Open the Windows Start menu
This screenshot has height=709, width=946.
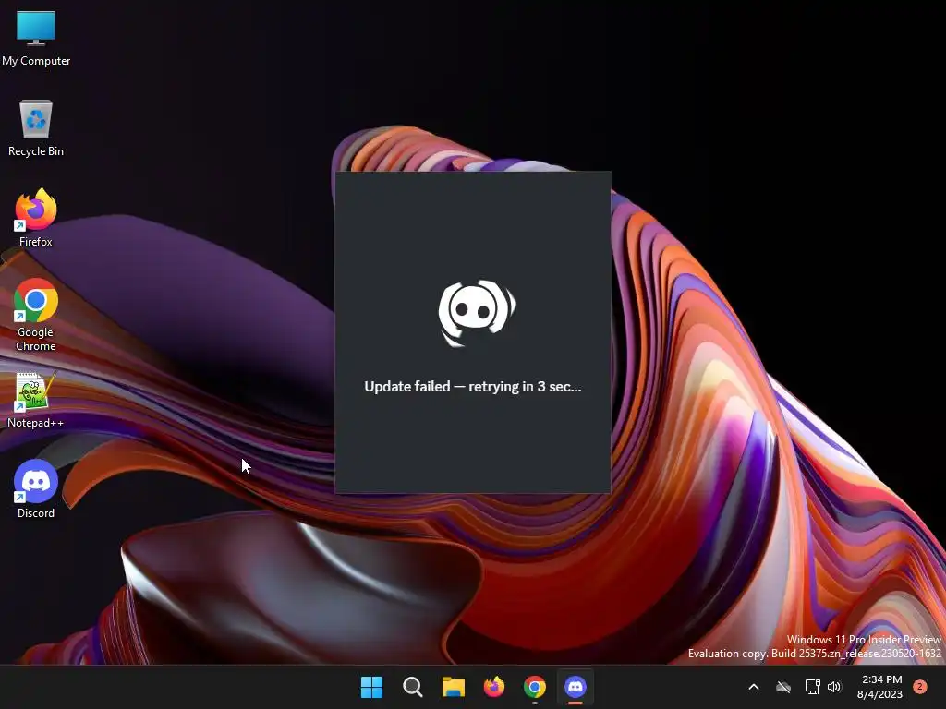point(371,687)
